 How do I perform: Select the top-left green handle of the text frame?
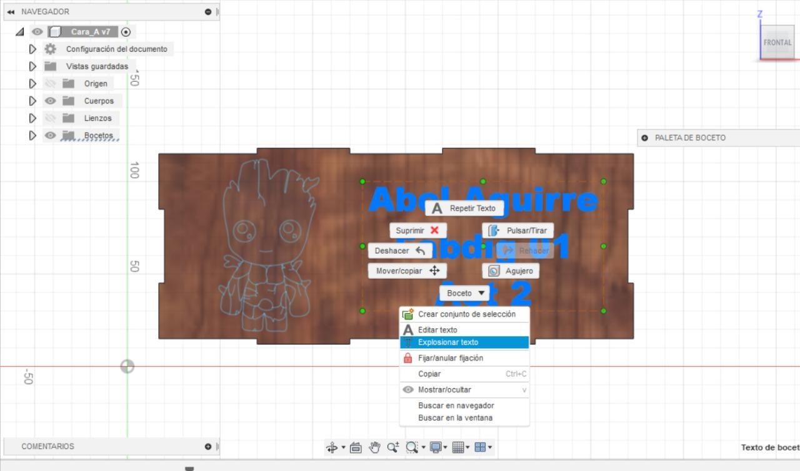click(x=362, y=182)
